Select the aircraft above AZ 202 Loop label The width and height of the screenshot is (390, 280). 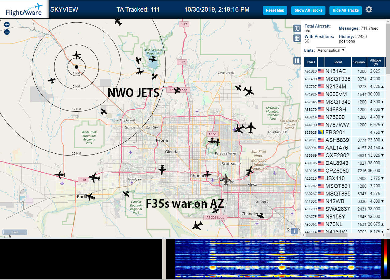click(x=216, y=210)
